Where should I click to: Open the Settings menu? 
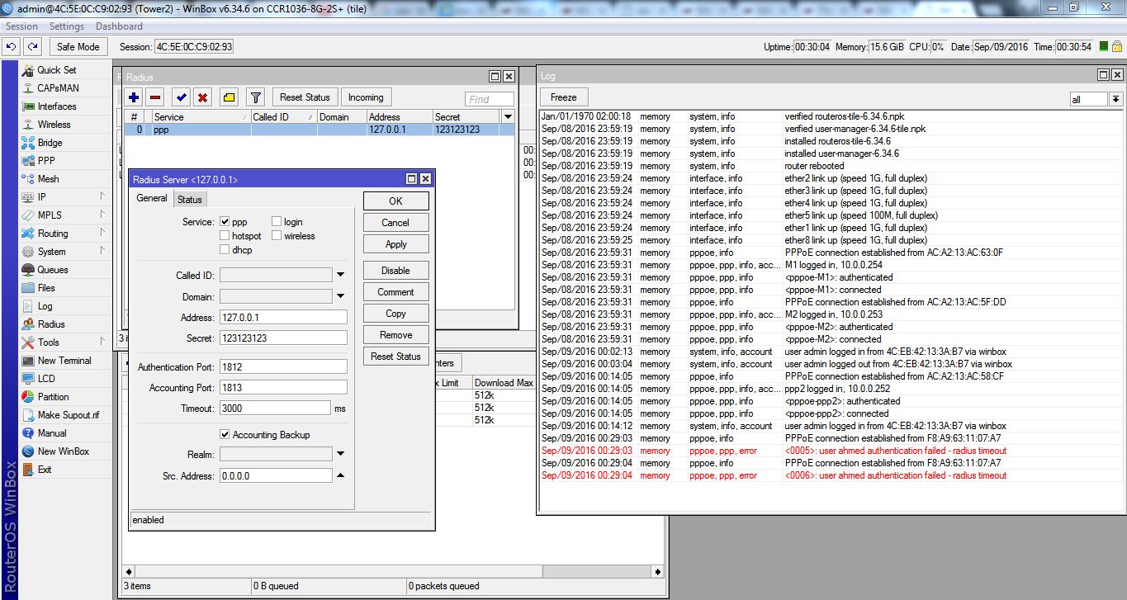tap(67, 26)
